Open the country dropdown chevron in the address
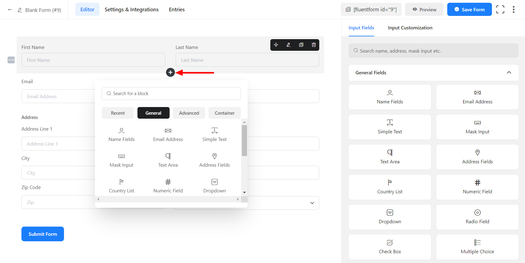This screenshot has width=525, height=263. 312,203
